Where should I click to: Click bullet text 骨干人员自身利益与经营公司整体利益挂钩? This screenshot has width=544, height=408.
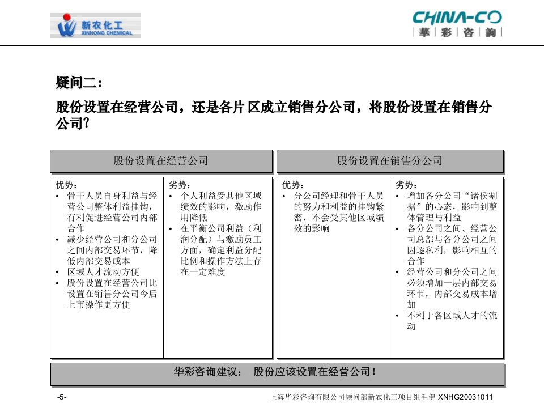tap(112, 212)
